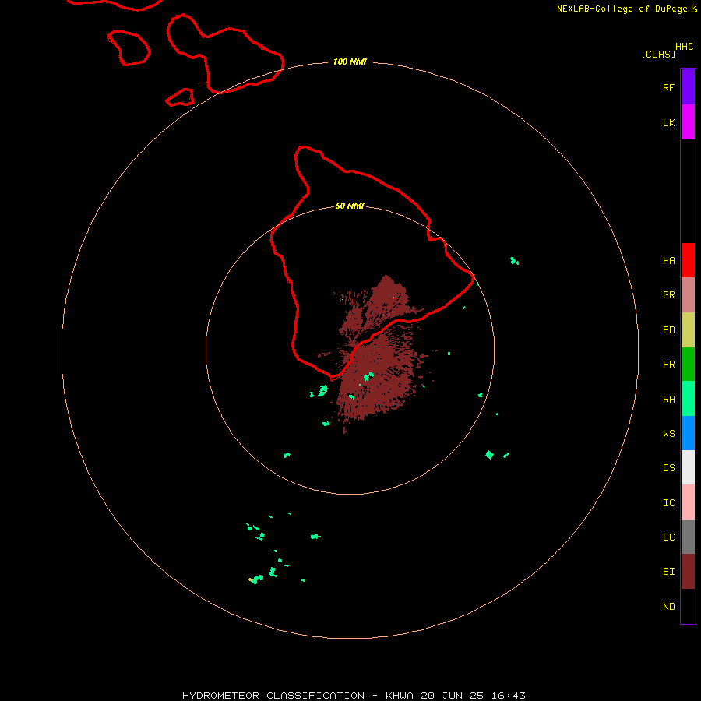Click the HA legend label
Screen dimensions: 701x701
(668, 261)
